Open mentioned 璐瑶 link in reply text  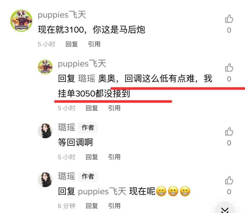click(87, 78)
